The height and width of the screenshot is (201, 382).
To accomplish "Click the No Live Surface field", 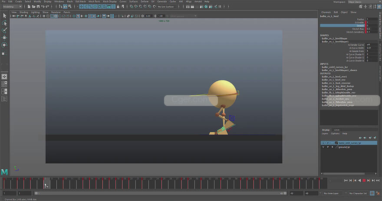I will [167, 7].
